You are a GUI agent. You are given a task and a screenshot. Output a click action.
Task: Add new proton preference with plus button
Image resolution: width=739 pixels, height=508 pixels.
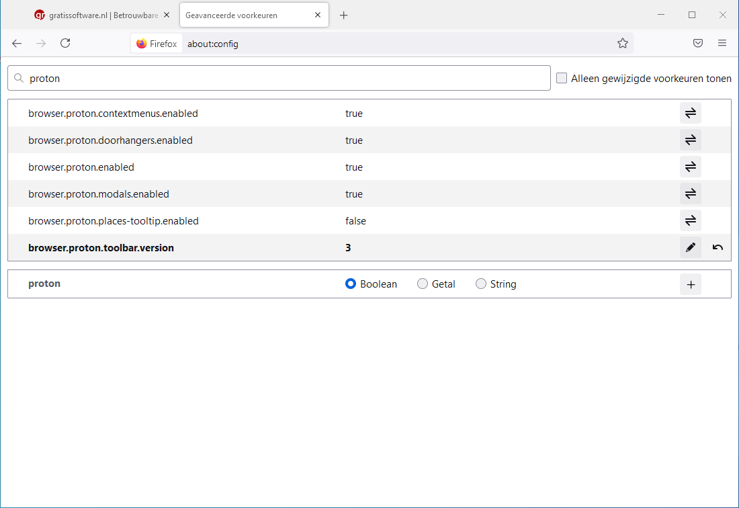[x=690, y=284]
